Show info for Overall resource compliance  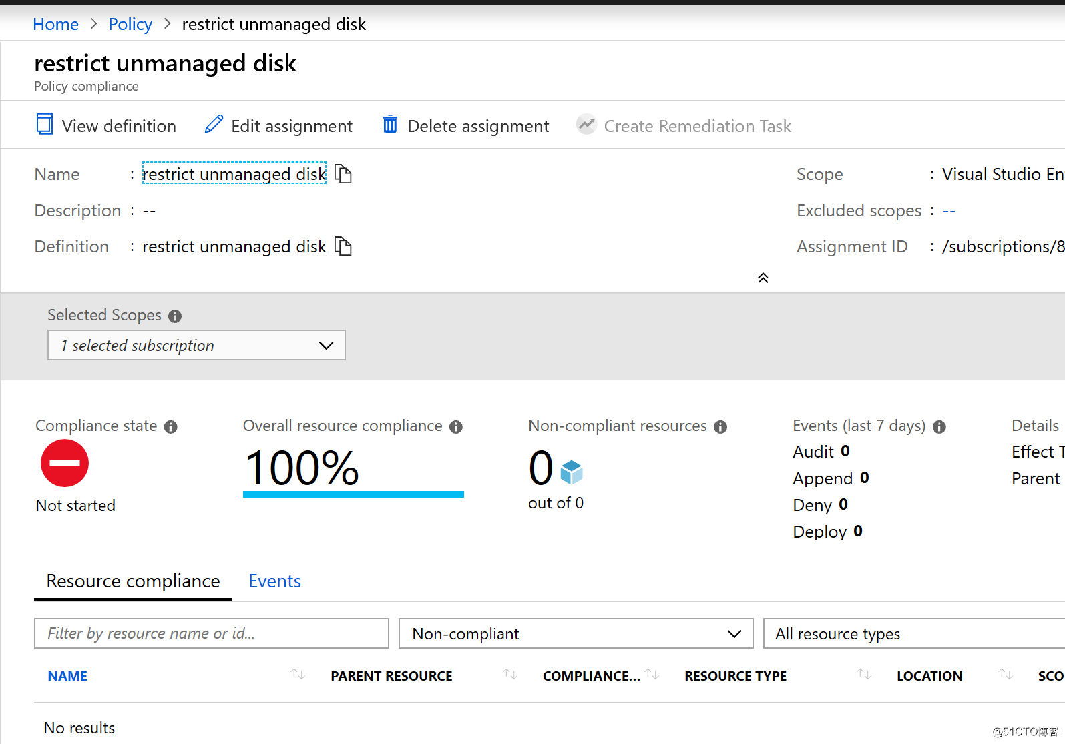point(456,426)
